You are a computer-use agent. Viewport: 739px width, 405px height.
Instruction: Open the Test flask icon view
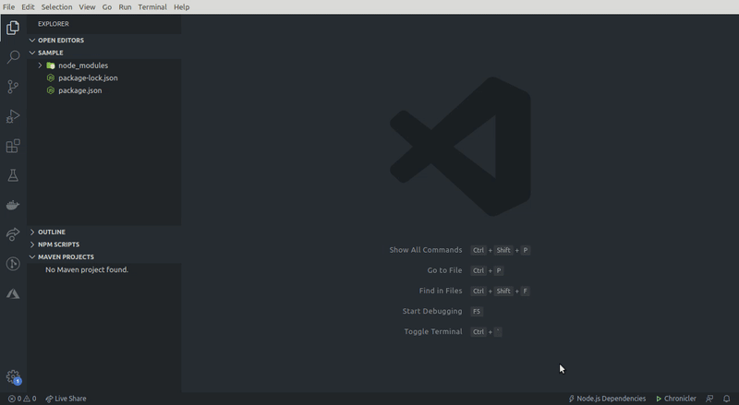13,175
